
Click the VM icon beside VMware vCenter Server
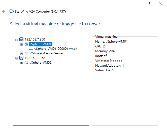pos(26,53)
